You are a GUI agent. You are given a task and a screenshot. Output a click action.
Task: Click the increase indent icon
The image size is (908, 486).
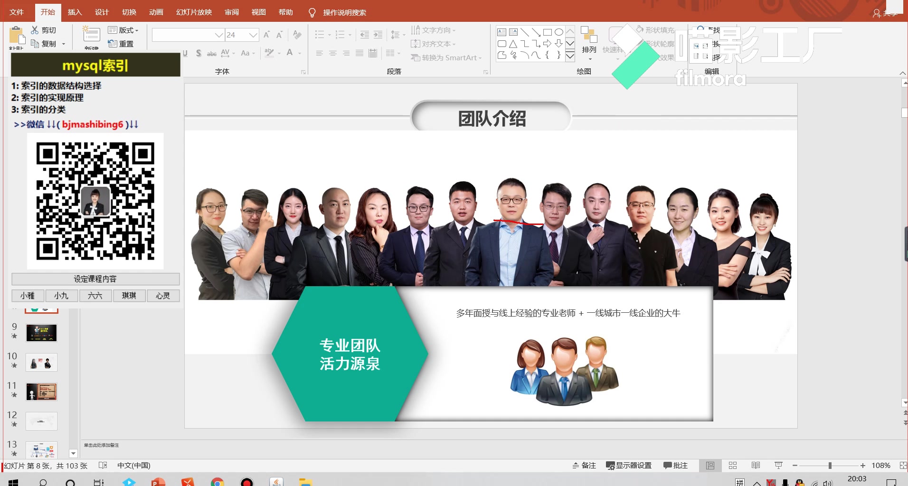click(378, 35)
